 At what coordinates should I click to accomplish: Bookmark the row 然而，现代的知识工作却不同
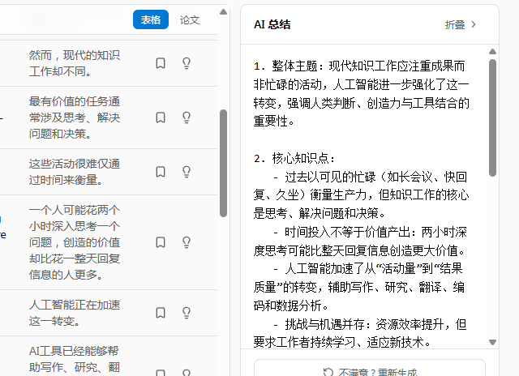[161, 63]
